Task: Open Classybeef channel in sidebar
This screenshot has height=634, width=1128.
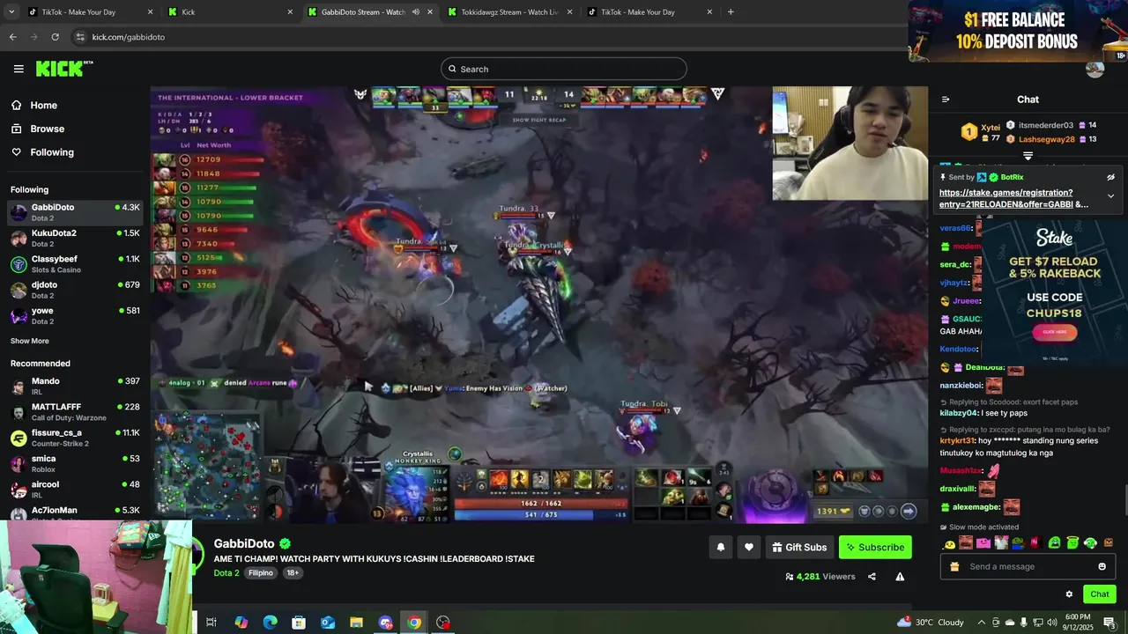Action: pyautogui.click(x=75, y=263)
